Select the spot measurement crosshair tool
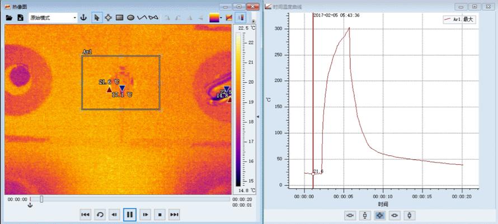Image resolution: width=498 pixels, height=224 pixels. [x=109, y=18]
